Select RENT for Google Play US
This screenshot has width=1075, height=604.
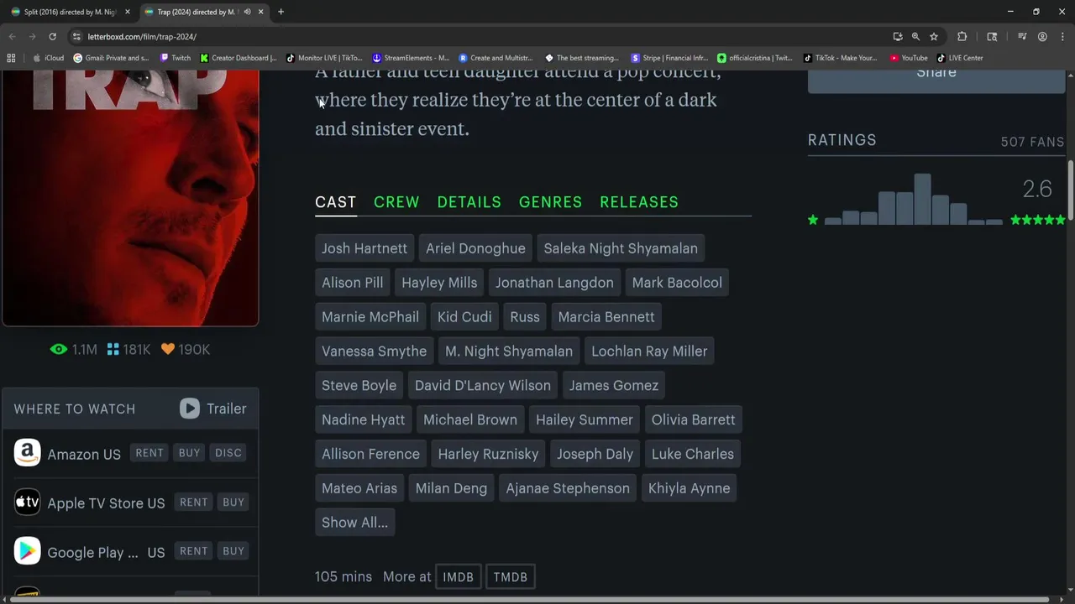[x=193, y=551]
